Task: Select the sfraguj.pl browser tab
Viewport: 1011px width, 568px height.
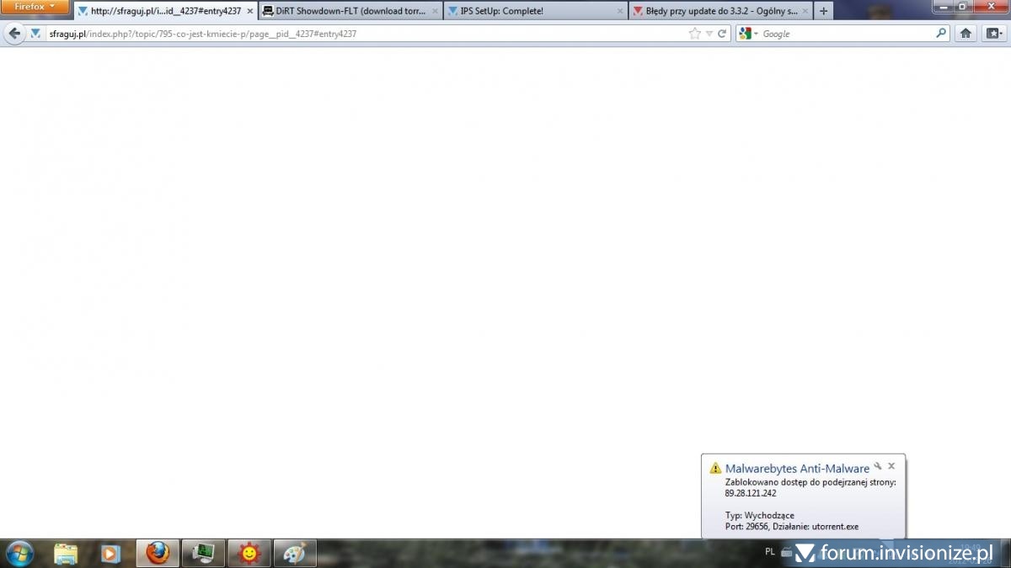Action: [165, 11]
